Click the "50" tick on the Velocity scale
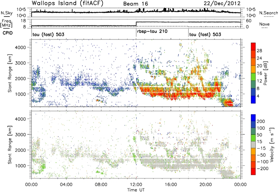This screenshot has height=192, width=278. (x=259, y=135)
